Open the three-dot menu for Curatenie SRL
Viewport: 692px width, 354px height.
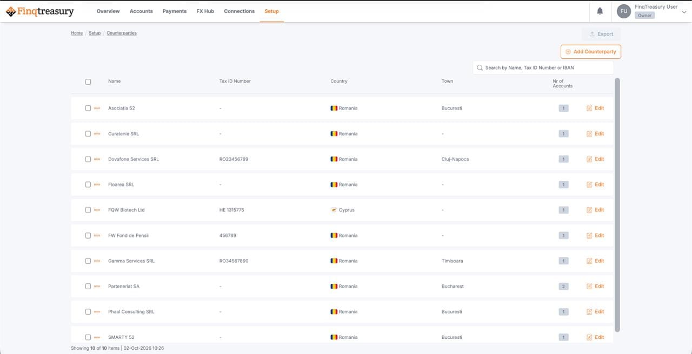coord(97,134)
